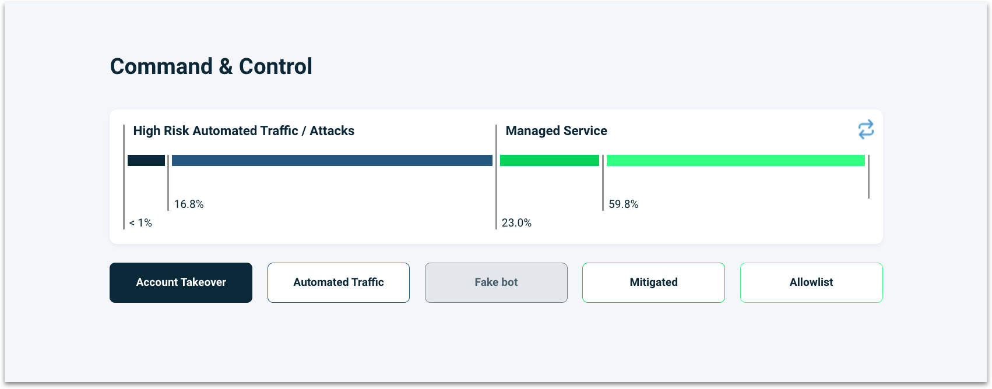Viewport: 992px width, 389px height.
Task: Click the blue Automated Traffic bar segment
Action: pyautogui.click(x=331, y=160)
